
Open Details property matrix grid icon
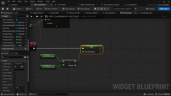pos(25,57)
